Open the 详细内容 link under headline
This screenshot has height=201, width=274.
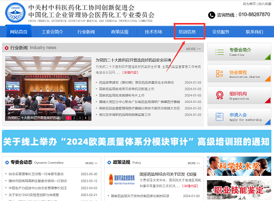pyautogui.click(x=130, y=72)
